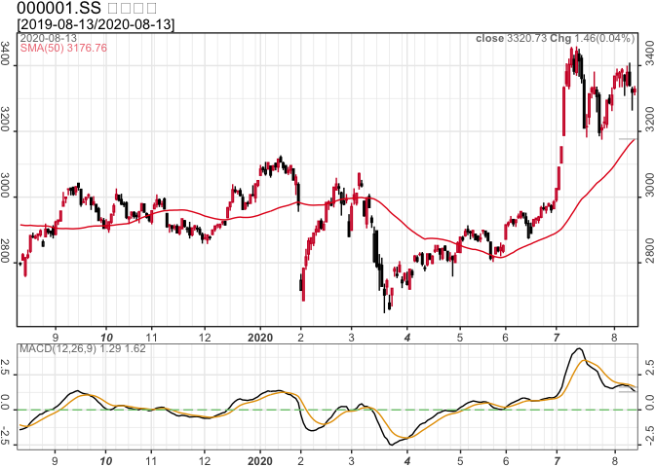Click the 2800 tick on left price axis

click(x=8, y=261)
